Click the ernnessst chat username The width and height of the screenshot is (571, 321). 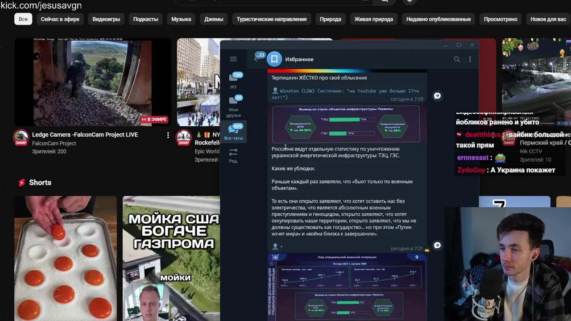click(x=473, y=158)
